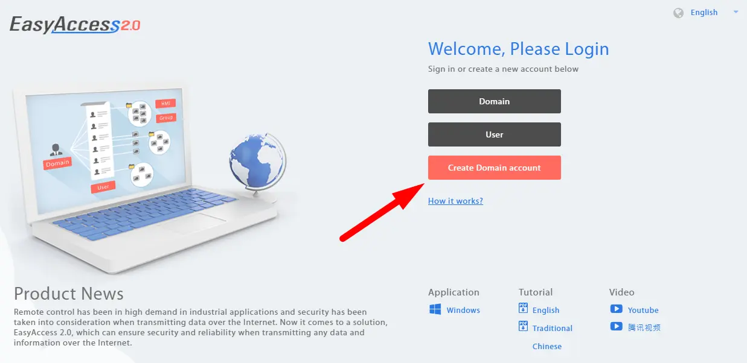Click the English tutorial PDF icon

tap(523, 309)
